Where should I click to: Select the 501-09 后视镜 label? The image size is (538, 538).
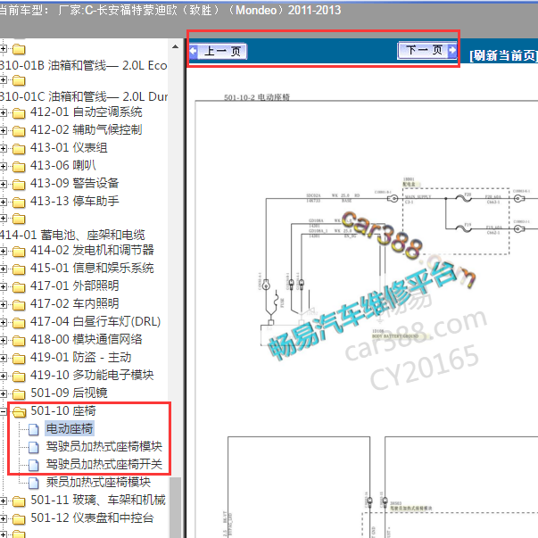[69, 393]
